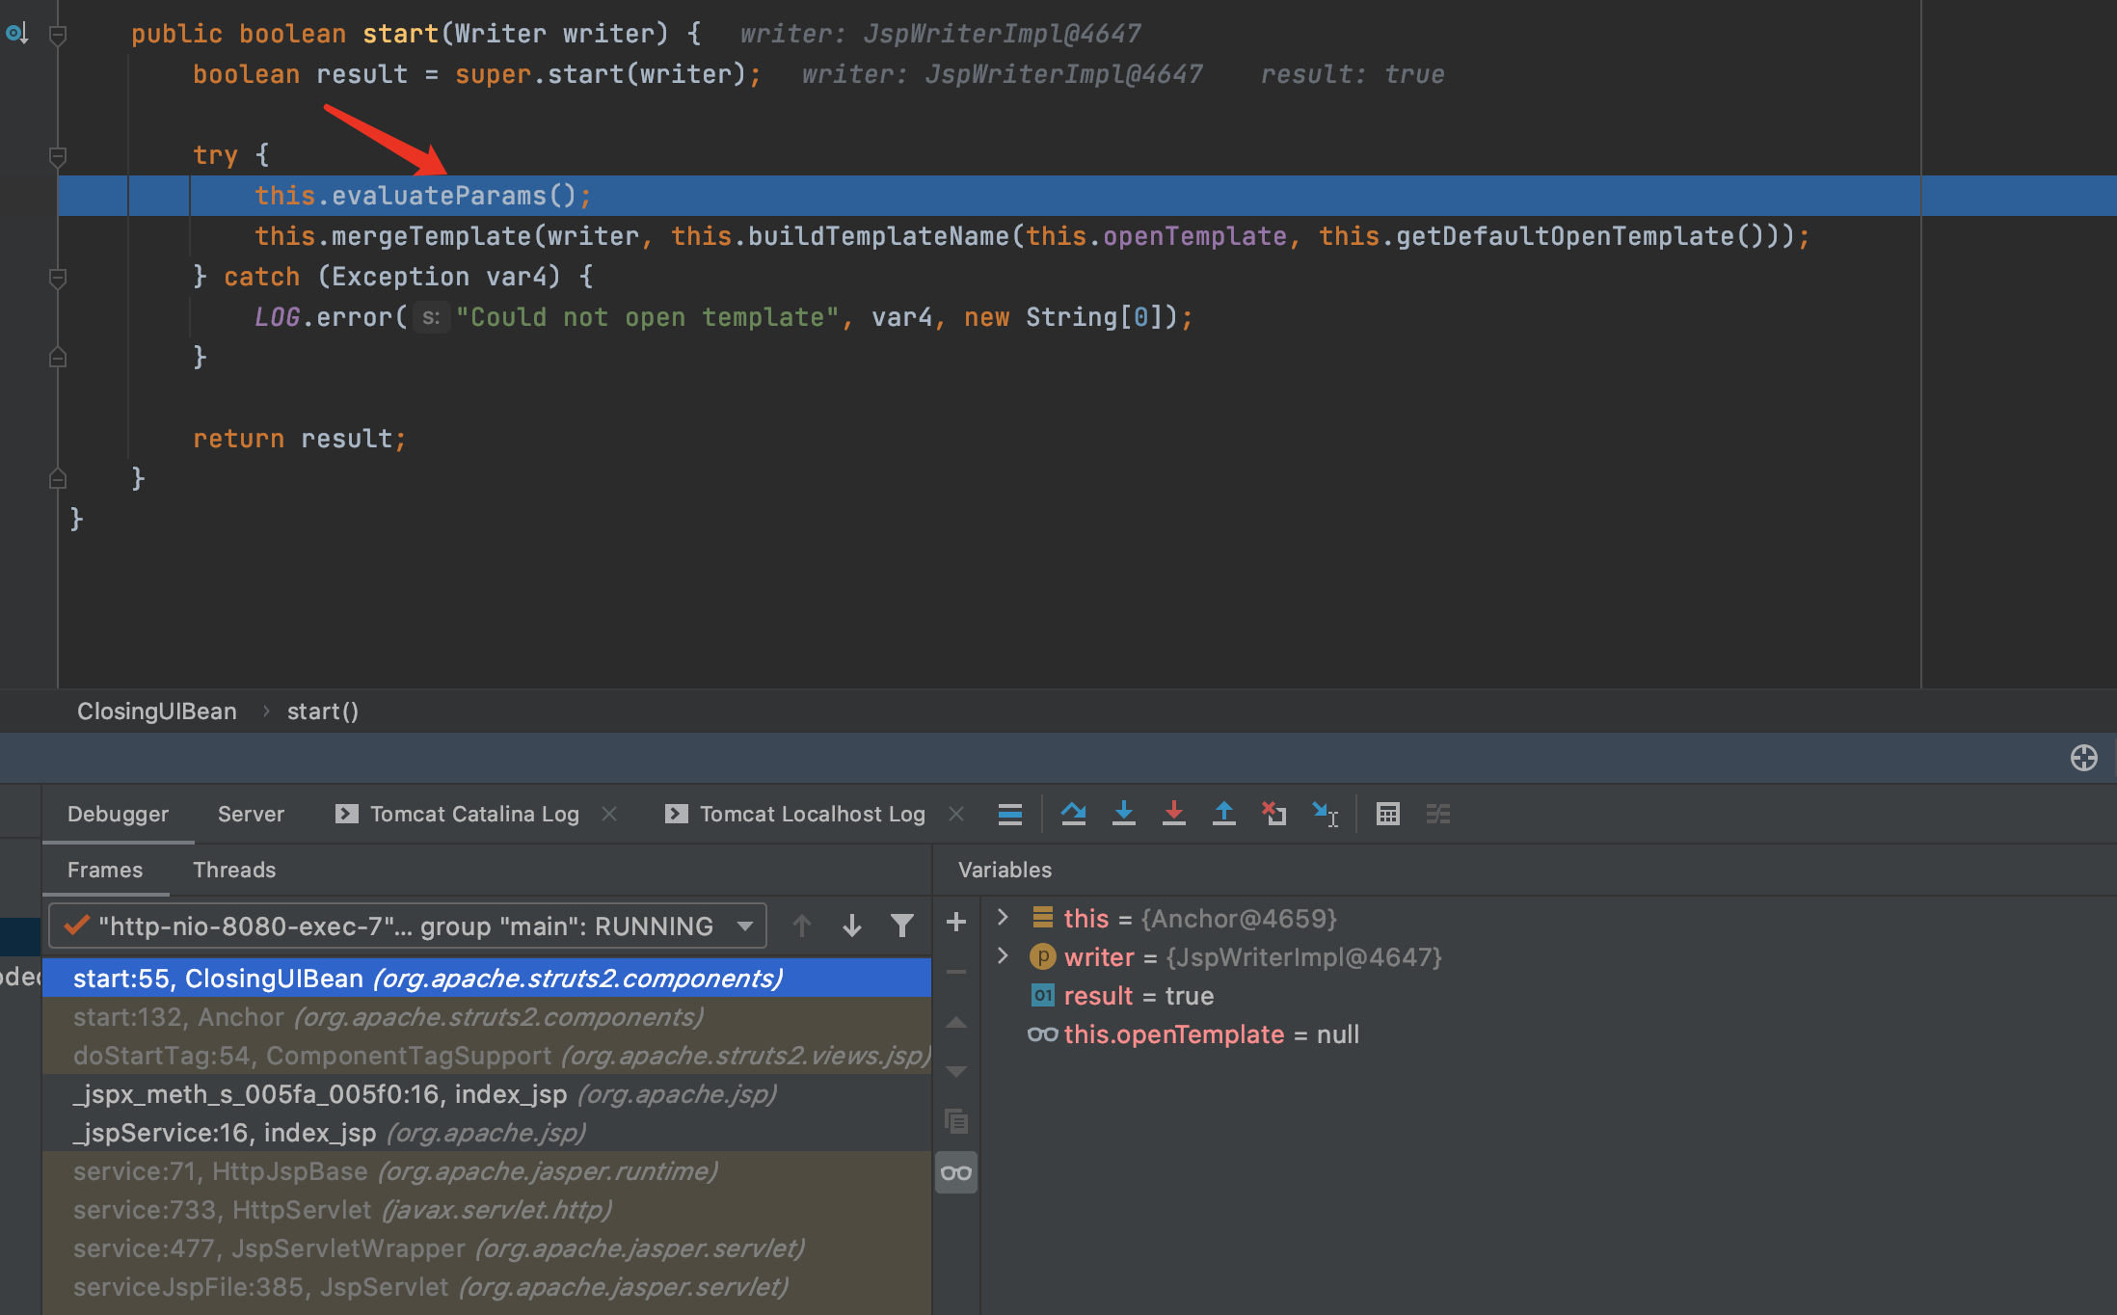Close the Tomcat Localhost Log tab
Image resolution: width=2117 pixels, height=1315 pixels.
pyautogui.click(x=955, y=814)
